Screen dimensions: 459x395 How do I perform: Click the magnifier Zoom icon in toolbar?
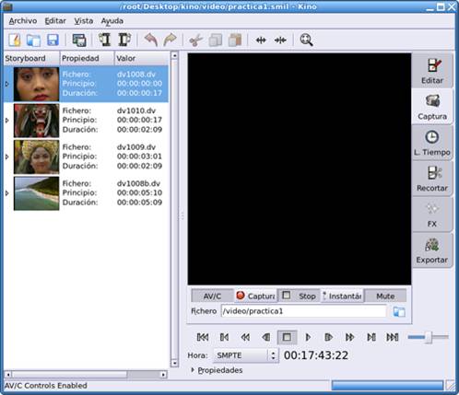point(306,41)
